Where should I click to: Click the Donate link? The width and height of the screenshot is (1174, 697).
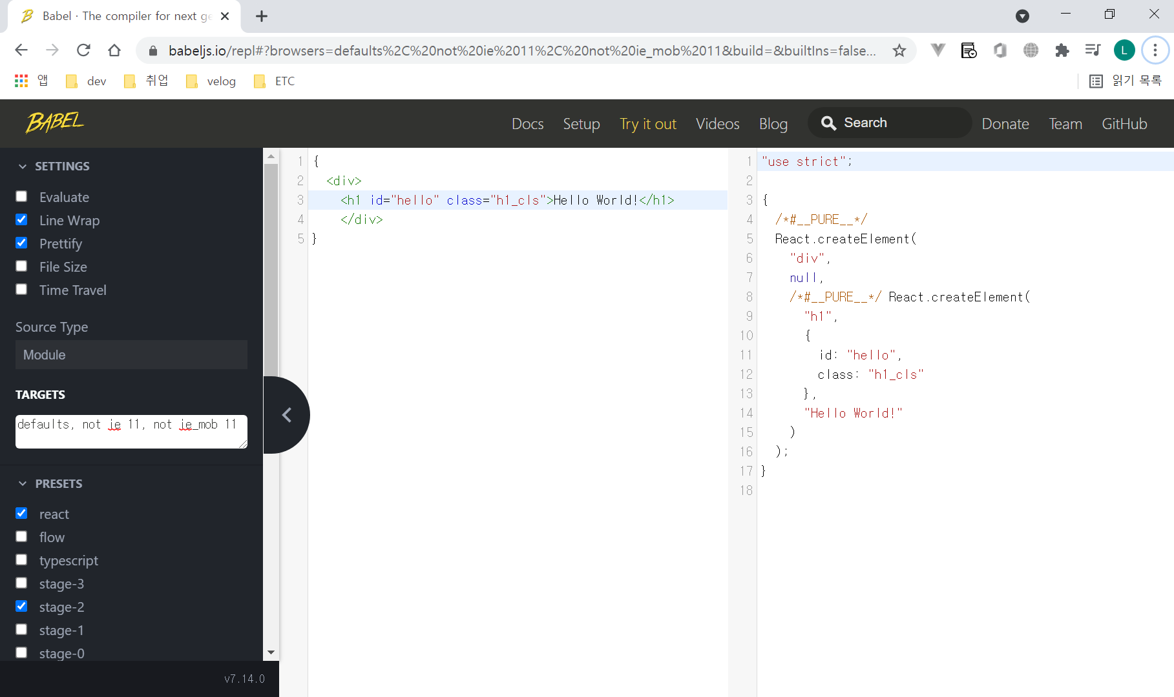[x=1005, y=123]
